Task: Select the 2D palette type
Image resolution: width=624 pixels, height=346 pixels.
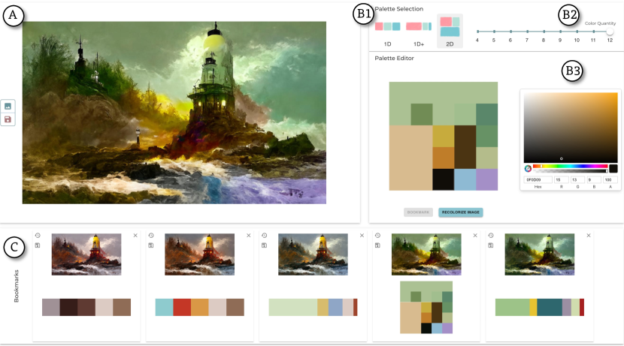Action: click(x=450, y=32)
